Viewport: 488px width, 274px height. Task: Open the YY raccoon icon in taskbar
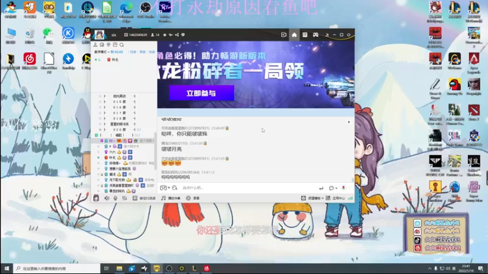pos(157,269)
